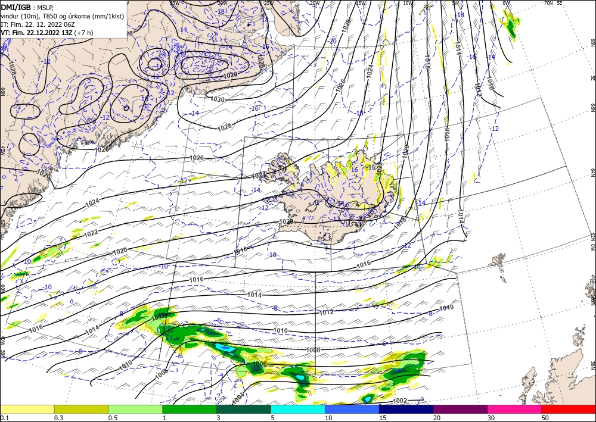Click the 1030 isobar label near Greenland
Image resolution: width=596 pixels, height=422 pixels.
pyautogui.click(x=218, y=100)
